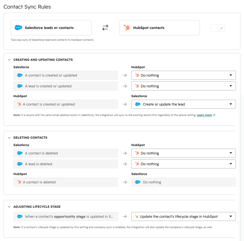Click the 'Two-way sync of Salesforce lead' description

point(52,40)
